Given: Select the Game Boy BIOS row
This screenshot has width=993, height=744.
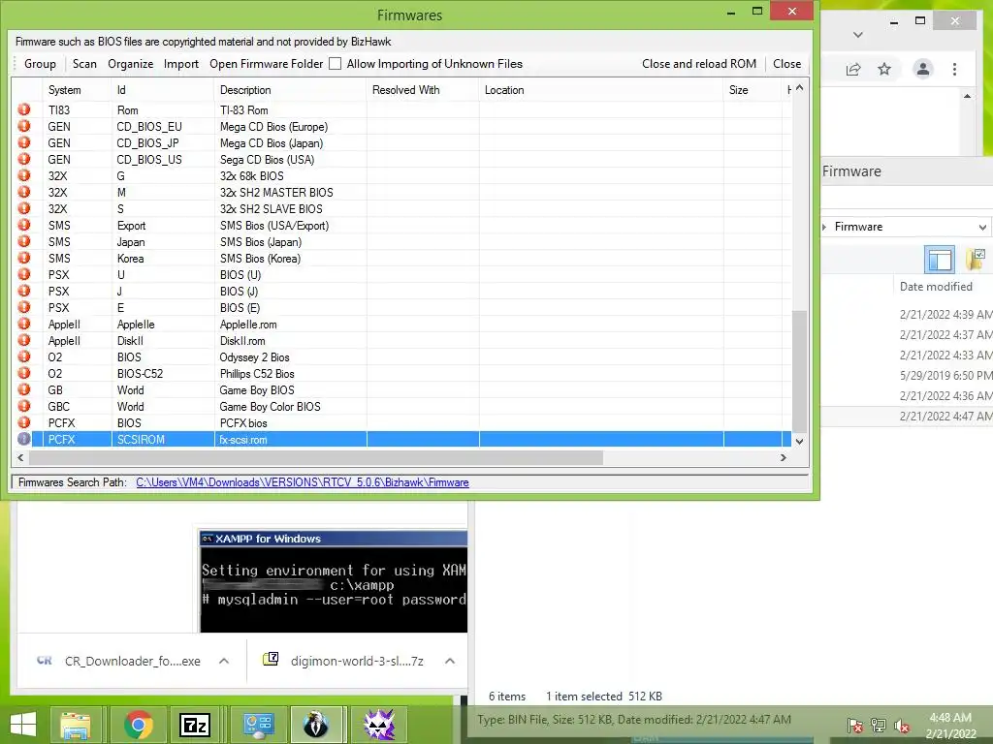Looking at the screenshot, I should [400, 389].
